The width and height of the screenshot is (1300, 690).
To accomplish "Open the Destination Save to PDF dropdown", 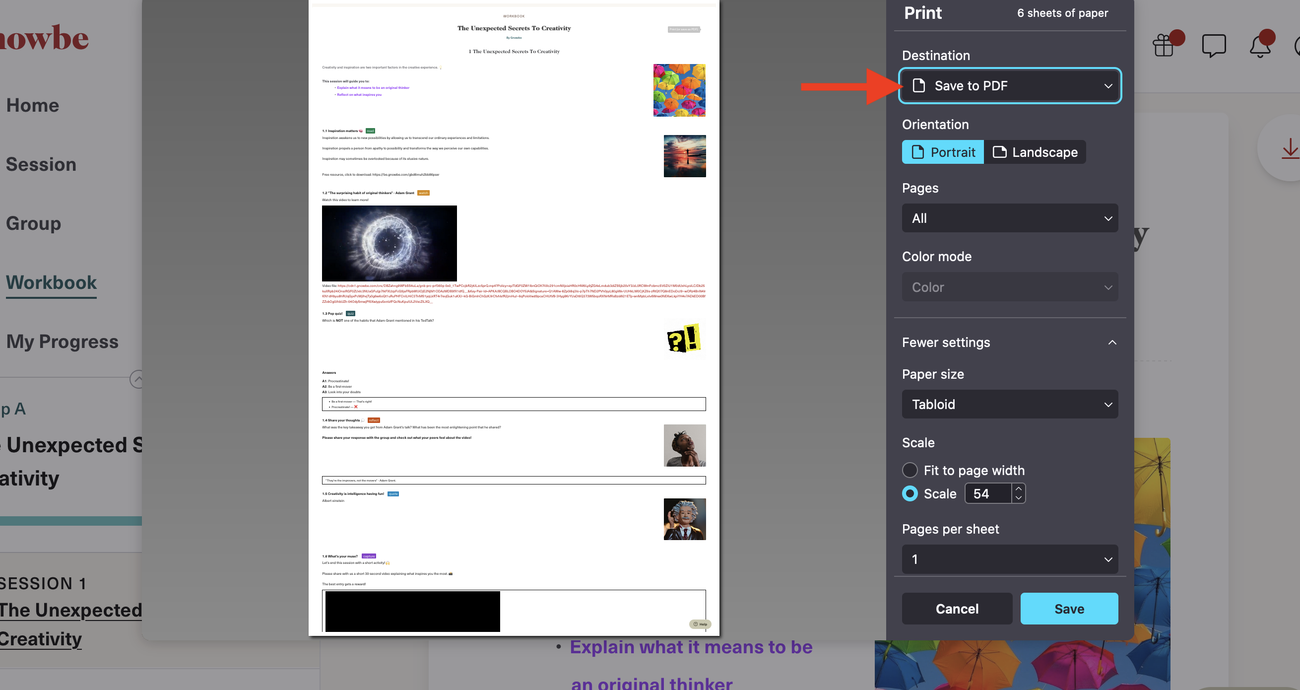I will pyautogui.click(x=1010, y=86).
